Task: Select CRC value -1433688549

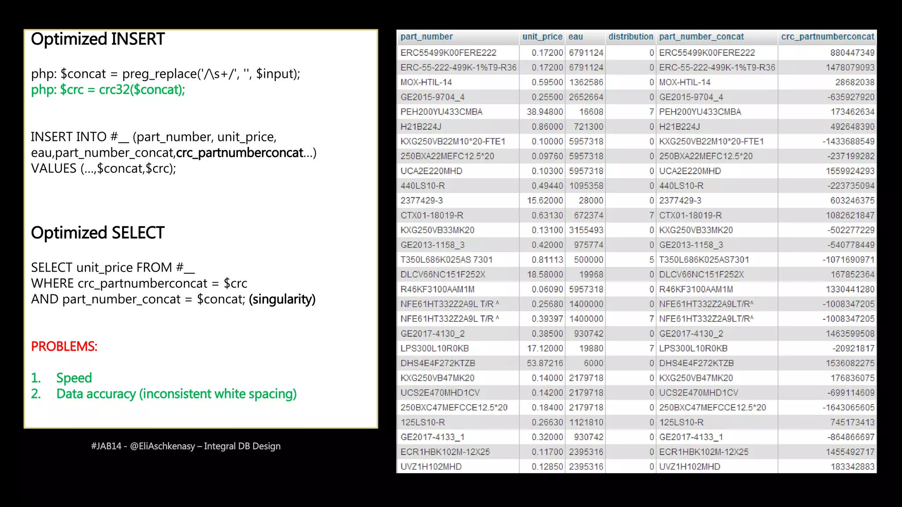Action: [848, 141]
